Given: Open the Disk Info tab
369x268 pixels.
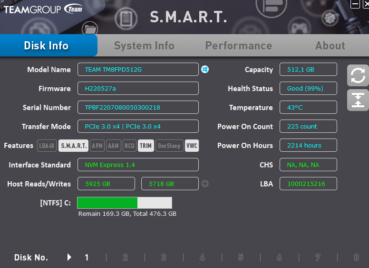Looking at the screenshot, I should pos(49,45).
